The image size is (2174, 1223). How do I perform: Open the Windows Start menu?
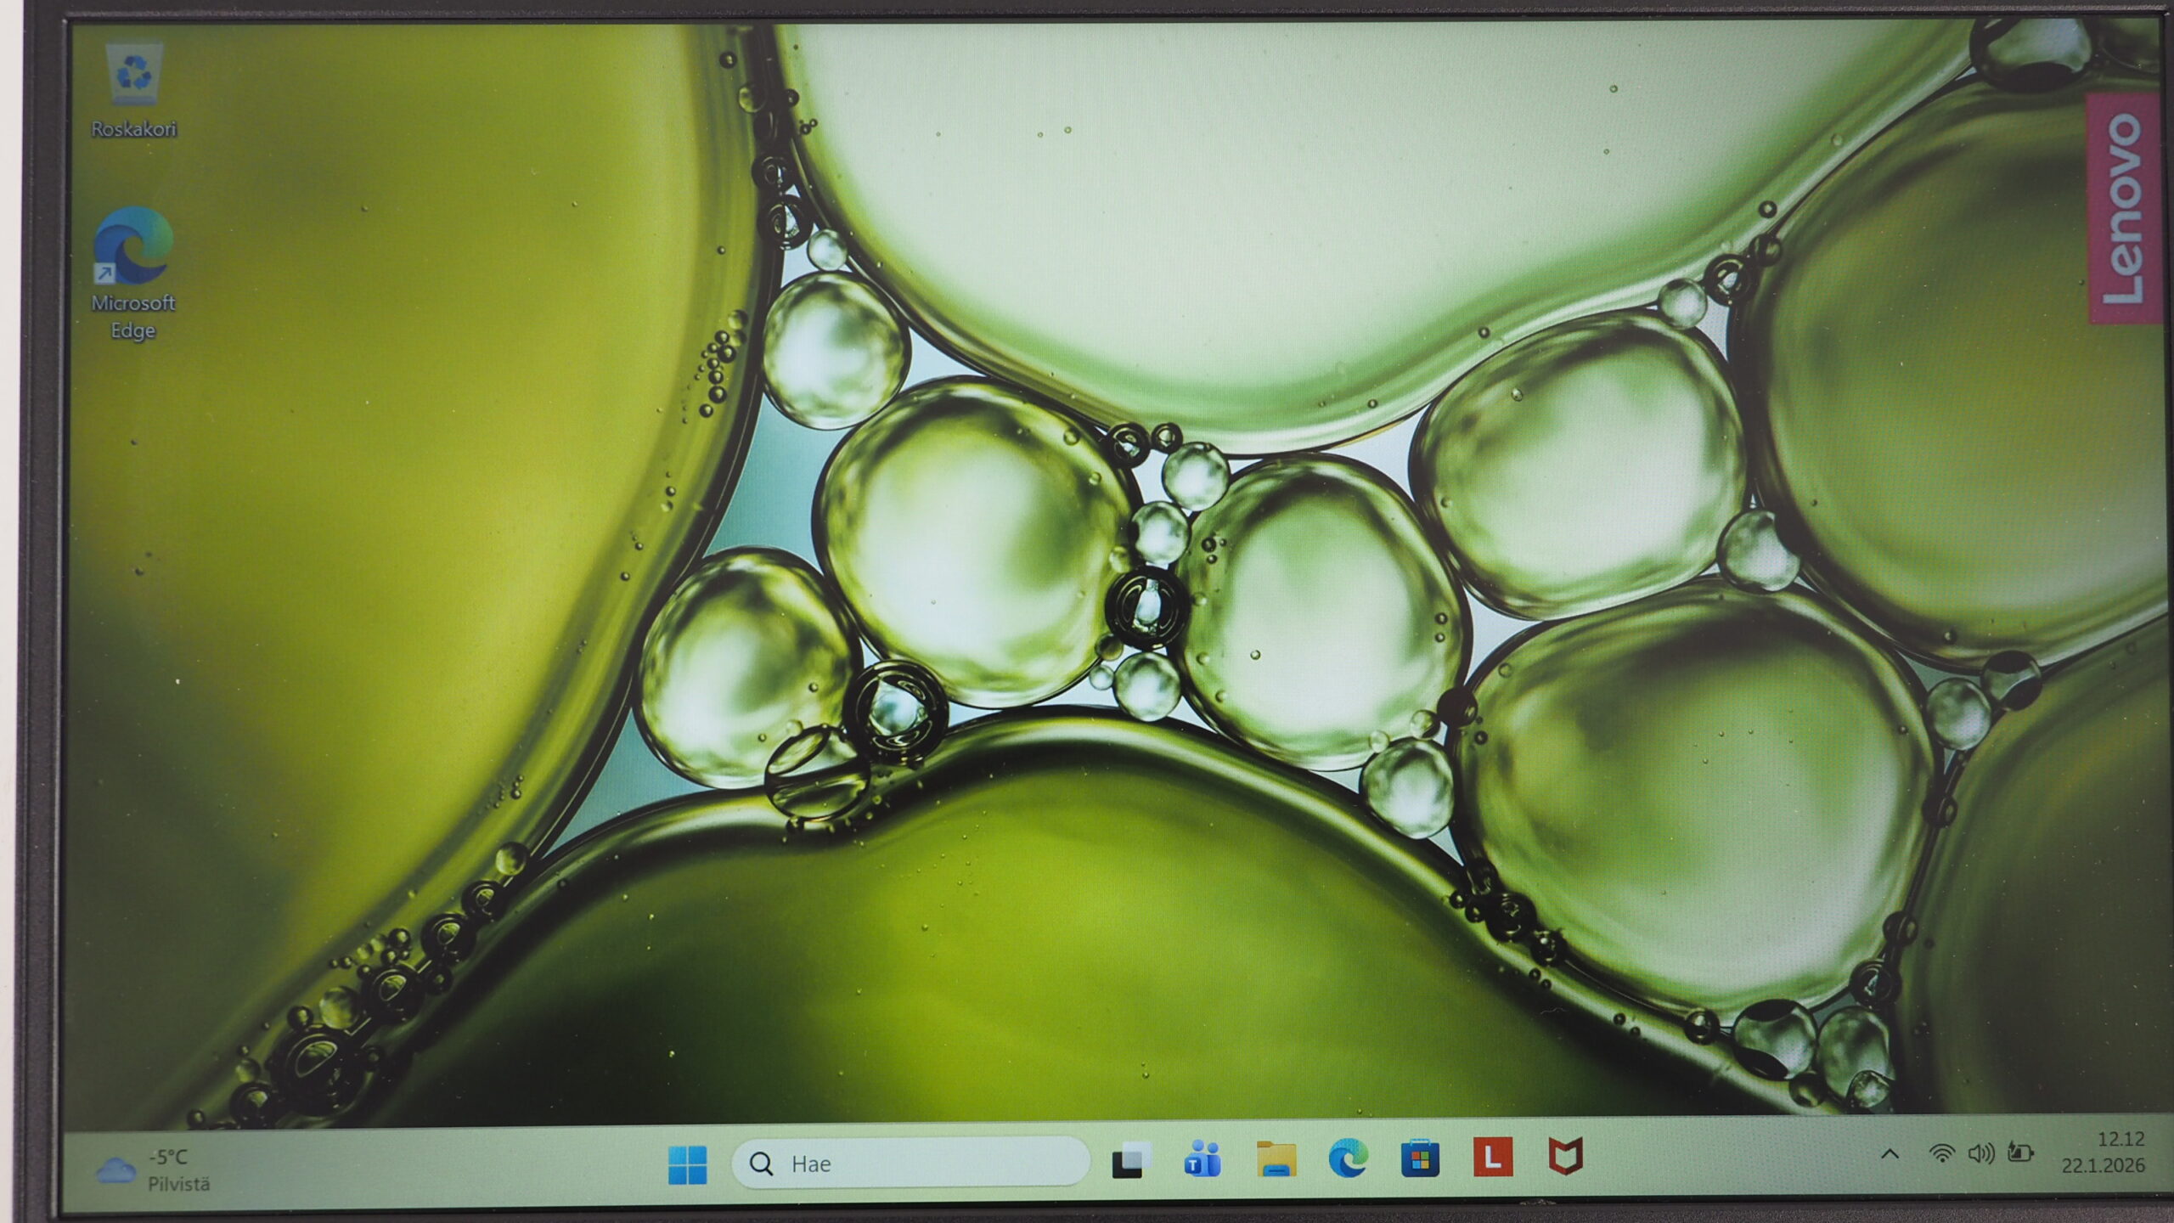coord(687,1164)
